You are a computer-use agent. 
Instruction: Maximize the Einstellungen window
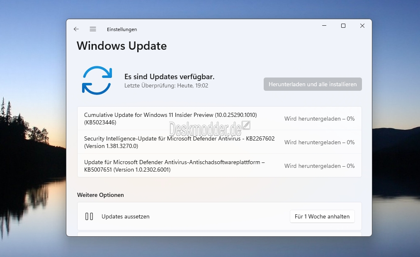pyautogui.click(x=343, y=26)
